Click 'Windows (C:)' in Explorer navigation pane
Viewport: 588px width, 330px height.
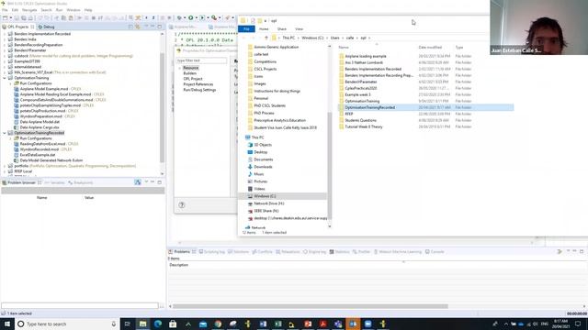pos(265,196)
